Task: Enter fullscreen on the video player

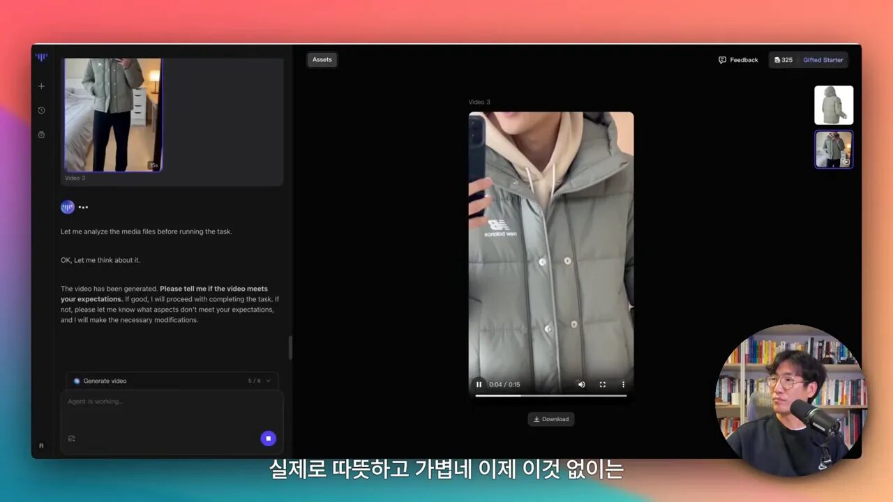Action: click(x=602, y=384)
